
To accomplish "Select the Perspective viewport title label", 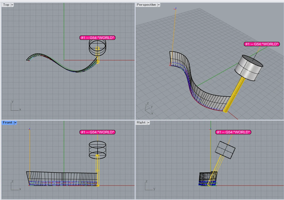I will (146, 5).
